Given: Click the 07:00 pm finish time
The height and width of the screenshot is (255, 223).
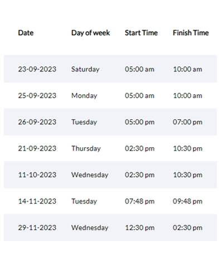Looking at the screenshot, I should click(x=187, y=122).
